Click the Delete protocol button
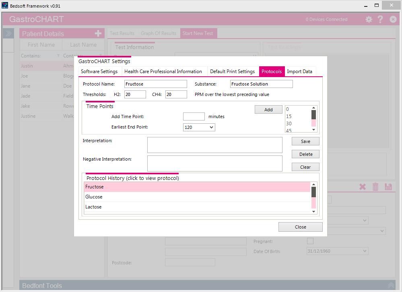Screen dimensions: 402x292 coord(305,154)
